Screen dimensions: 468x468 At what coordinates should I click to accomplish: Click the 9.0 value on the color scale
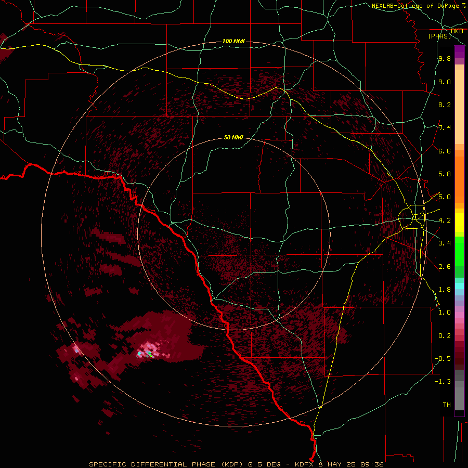pyautogui.click(x=445, y=82)
